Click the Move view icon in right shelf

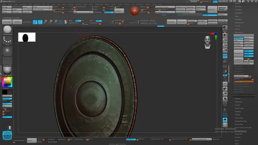click(225, 89)
